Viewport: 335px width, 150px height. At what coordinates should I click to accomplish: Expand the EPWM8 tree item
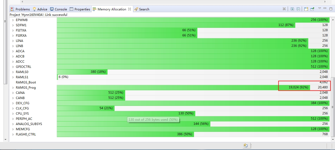pos(13,20)
